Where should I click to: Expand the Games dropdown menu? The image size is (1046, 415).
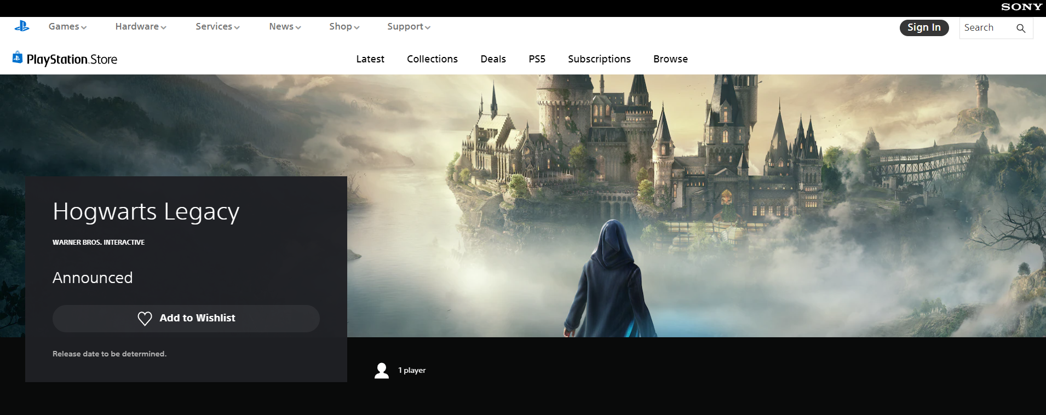coord(67,26)
